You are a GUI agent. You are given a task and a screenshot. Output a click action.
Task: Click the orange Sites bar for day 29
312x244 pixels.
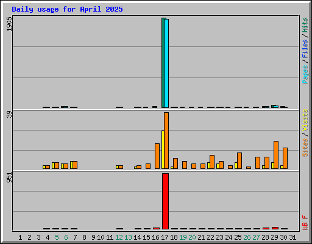[x=276, y=155]
